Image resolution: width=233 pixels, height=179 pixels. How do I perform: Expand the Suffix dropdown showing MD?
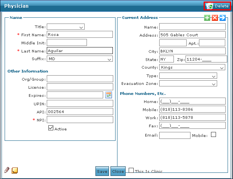[80, 59]
